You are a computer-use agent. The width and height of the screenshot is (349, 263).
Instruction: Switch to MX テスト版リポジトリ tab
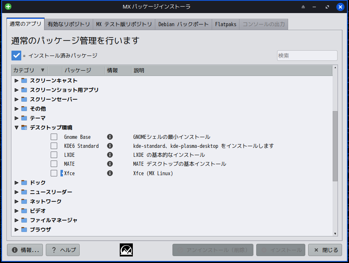(124, 24)
